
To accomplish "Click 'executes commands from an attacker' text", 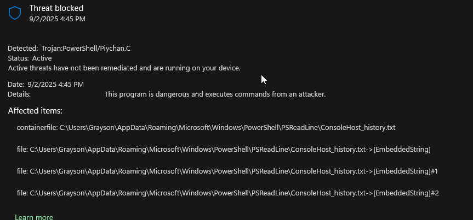I will pos(265,94).
